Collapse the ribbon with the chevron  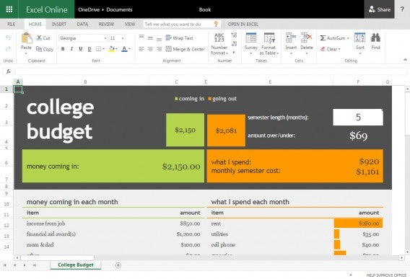[405, 60]
